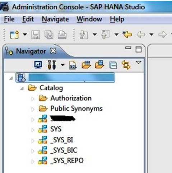The width and height of the screenshot is (172, 173).
Task: Expand the _SYS_BI schema
Action: coord(33,141)
